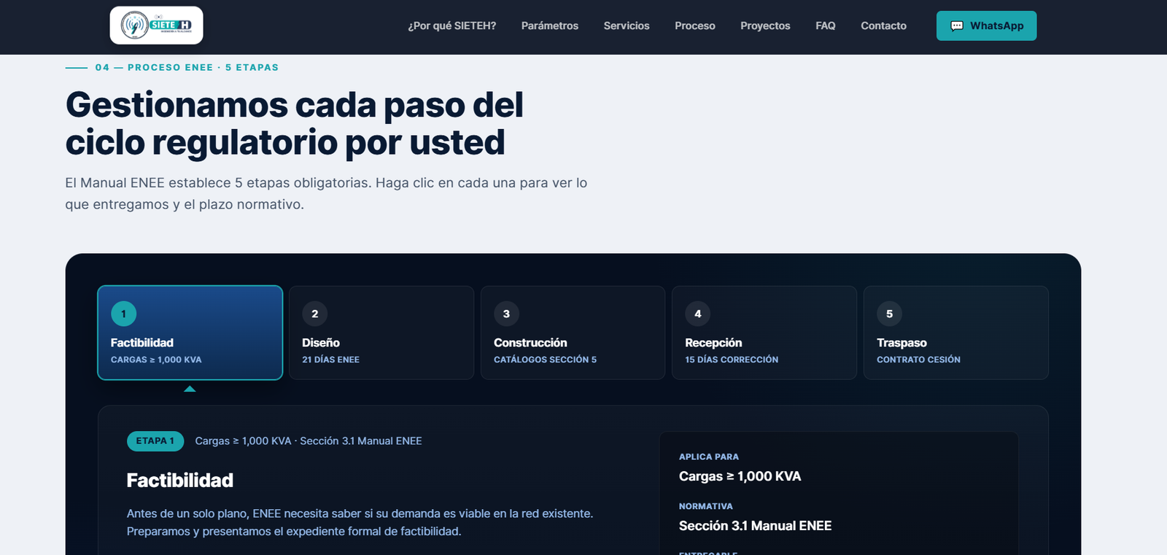Click the 'Gestionamos cada paso' headline
The image size is (1167, 555).
coord(295,123)
